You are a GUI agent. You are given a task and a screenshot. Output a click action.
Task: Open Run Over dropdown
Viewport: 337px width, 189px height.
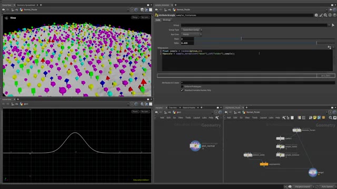pyautogui.click(x=191, y=34)
